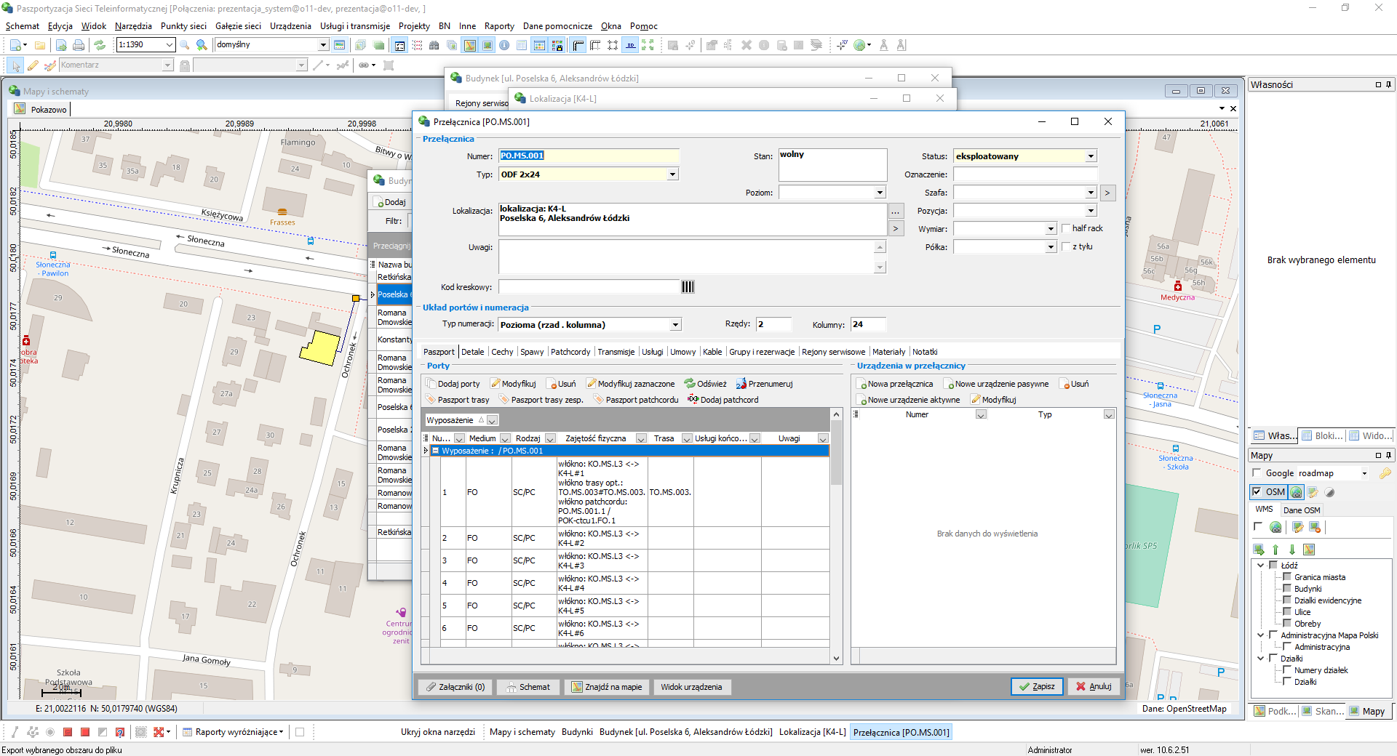Open the map scale 1:1390 dropdown
Image resolution: width=1397 pixels, height=756 pixels.
(x=170, y=45)
